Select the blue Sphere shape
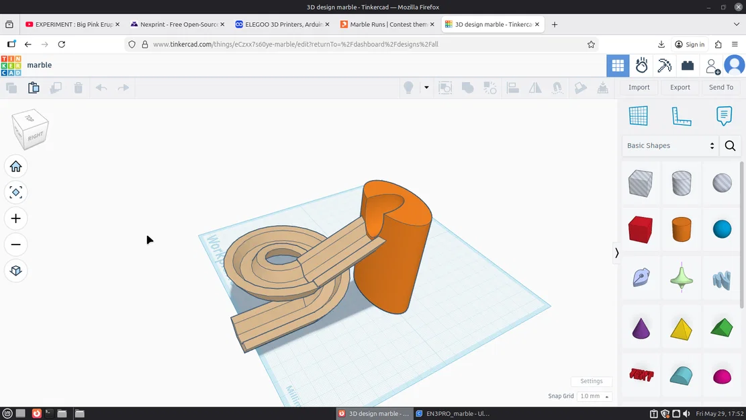The image size is (746, 420). (722, 229)
